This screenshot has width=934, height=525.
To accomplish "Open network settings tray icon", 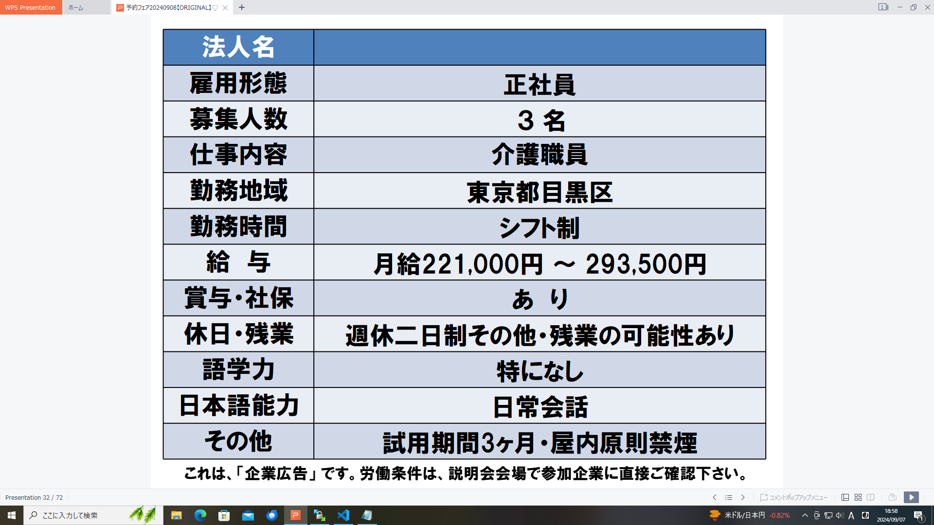I will pyautogui.click(x=828, y=515).
